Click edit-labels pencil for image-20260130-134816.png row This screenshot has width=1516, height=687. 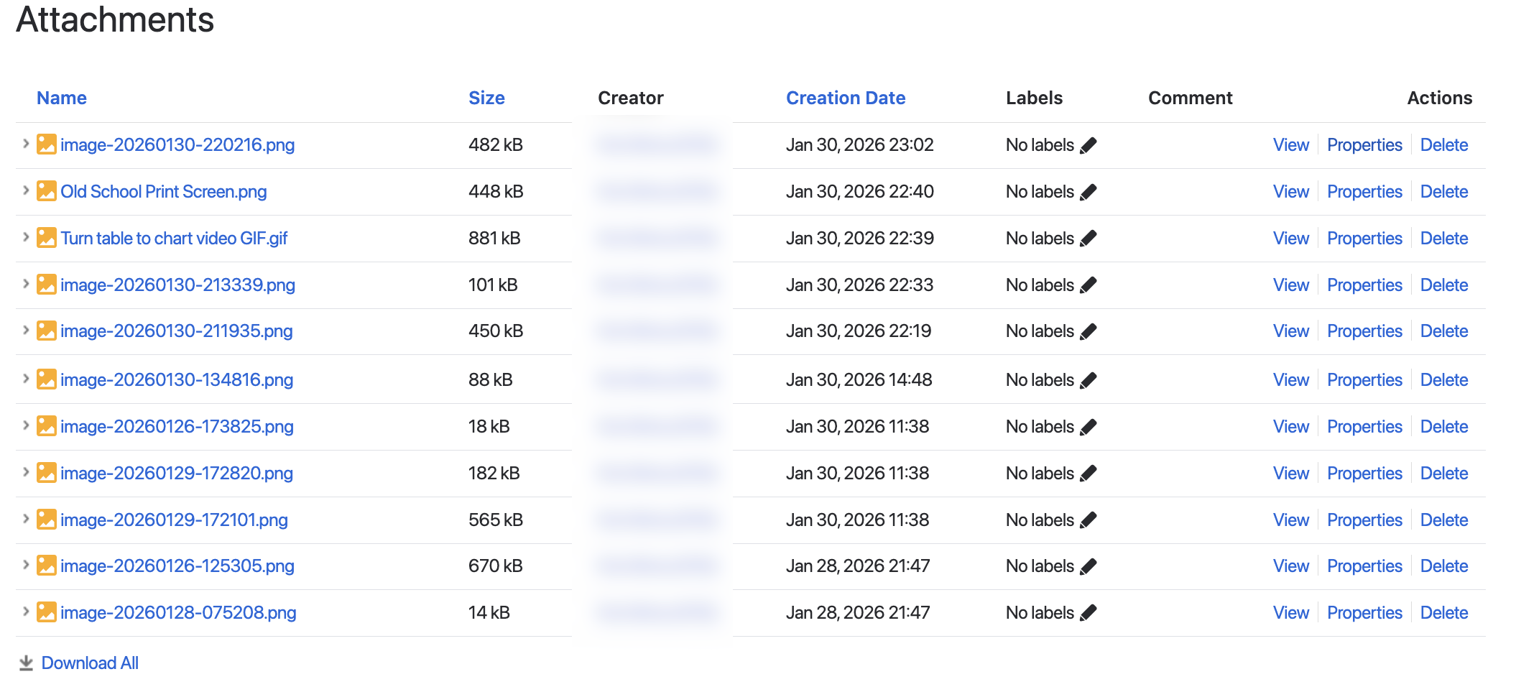click(1089, 380)
